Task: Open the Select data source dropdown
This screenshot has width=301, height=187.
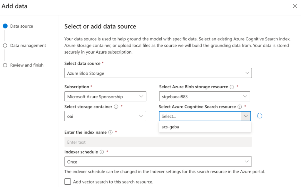Action: (158, 73)
